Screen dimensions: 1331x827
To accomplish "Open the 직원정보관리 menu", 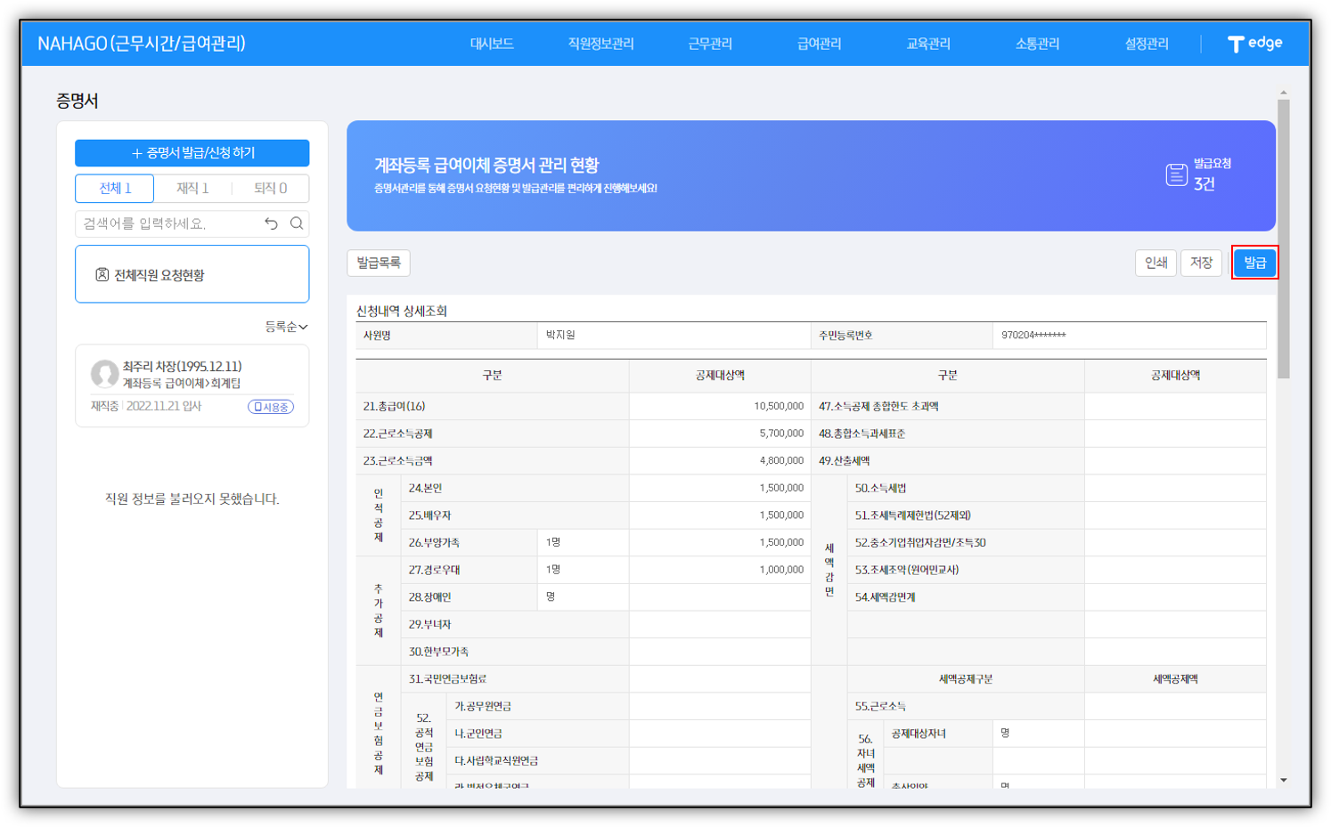I will pos(600,44).
